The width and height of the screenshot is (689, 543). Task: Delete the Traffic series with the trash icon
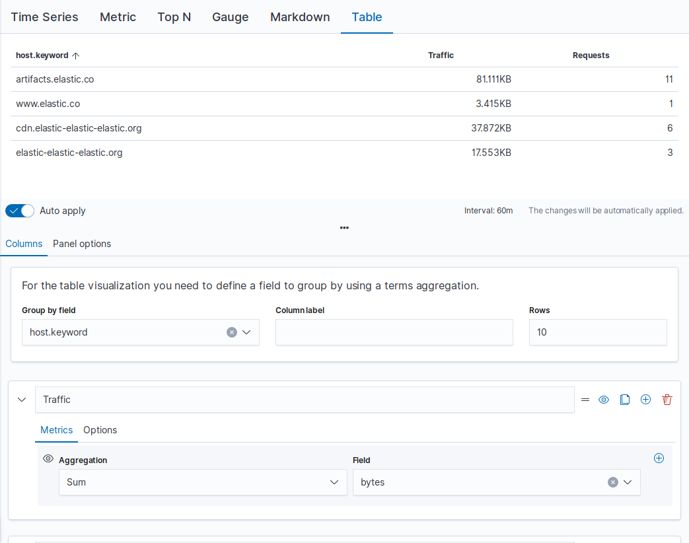tap(667, 400)
